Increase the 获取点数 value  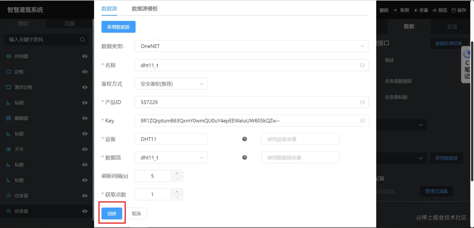[177, 191]
